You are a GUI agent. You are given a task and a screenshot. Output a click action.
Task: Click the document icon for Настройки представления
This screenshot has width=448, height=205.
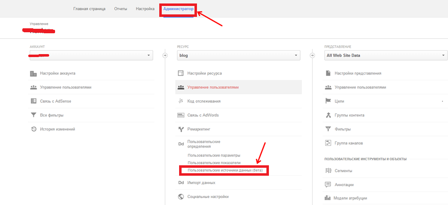pos(328,73)
